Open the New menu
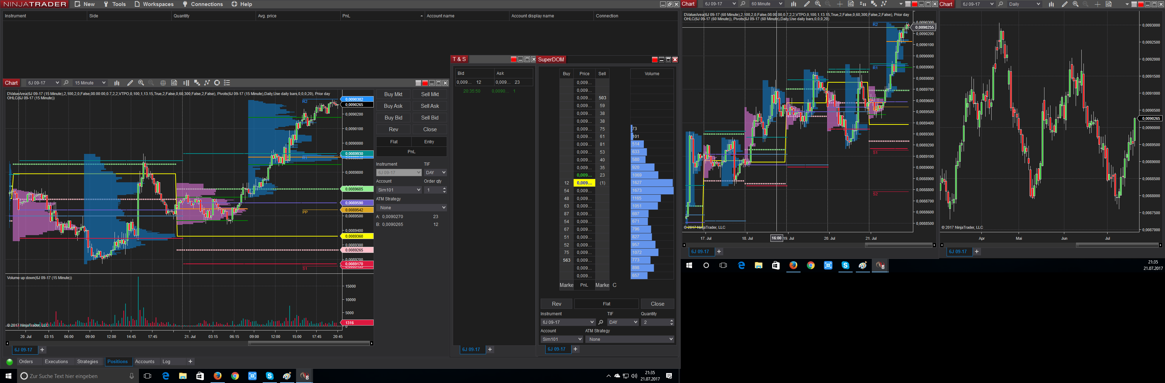 click(85, 4)
